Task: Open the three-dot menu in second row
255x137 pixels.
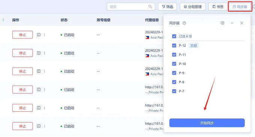Action: (x=45, y=53)
